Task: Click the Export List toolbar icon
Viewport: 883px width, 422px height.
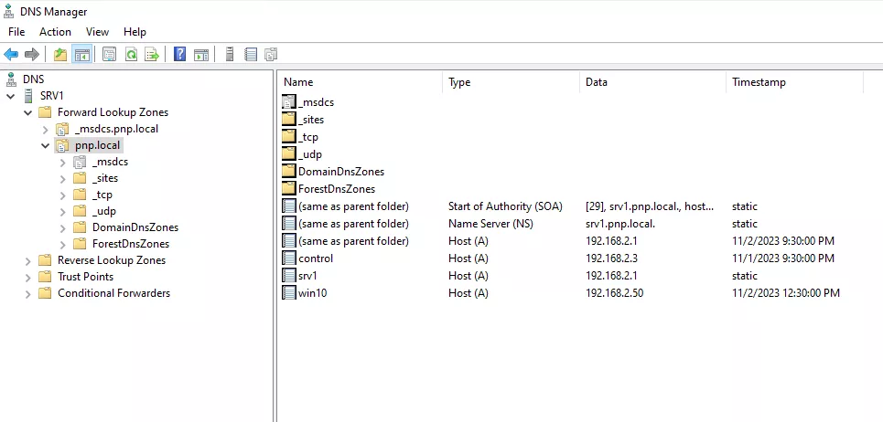Action: (152, 55)
